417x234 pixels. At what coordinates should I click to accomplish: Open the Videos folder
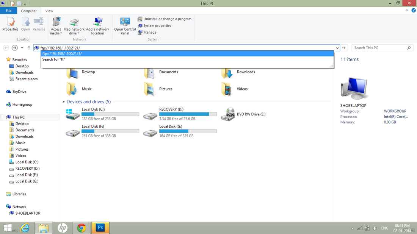tap(235, 89)
